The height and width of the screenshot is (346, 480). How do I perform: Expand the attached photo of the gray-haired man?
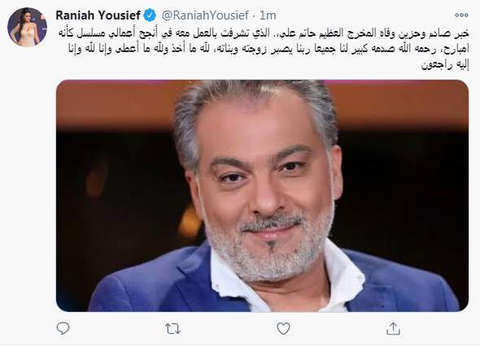click(x=262, y=196)
